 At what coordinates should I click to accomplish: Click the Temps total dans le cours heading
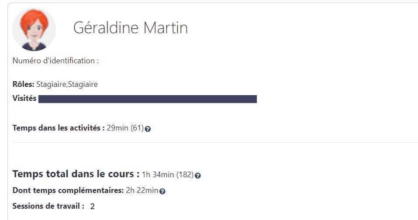[76, 174]
